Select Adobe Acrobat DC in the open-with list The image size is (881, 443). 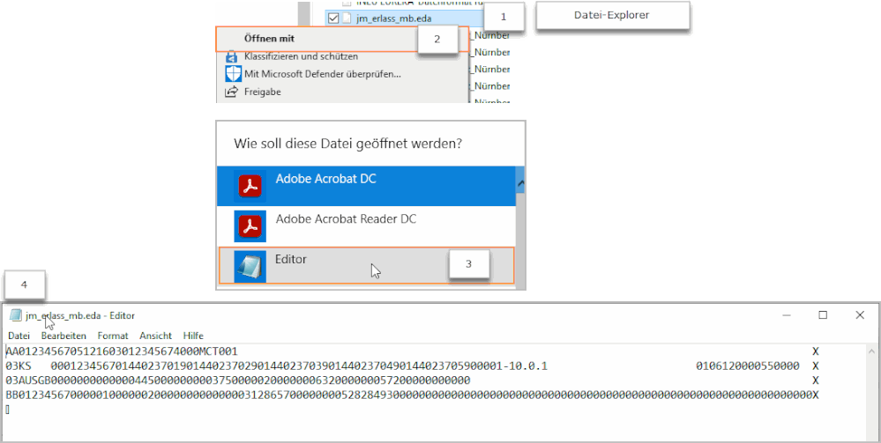click(x=366, y=186)
